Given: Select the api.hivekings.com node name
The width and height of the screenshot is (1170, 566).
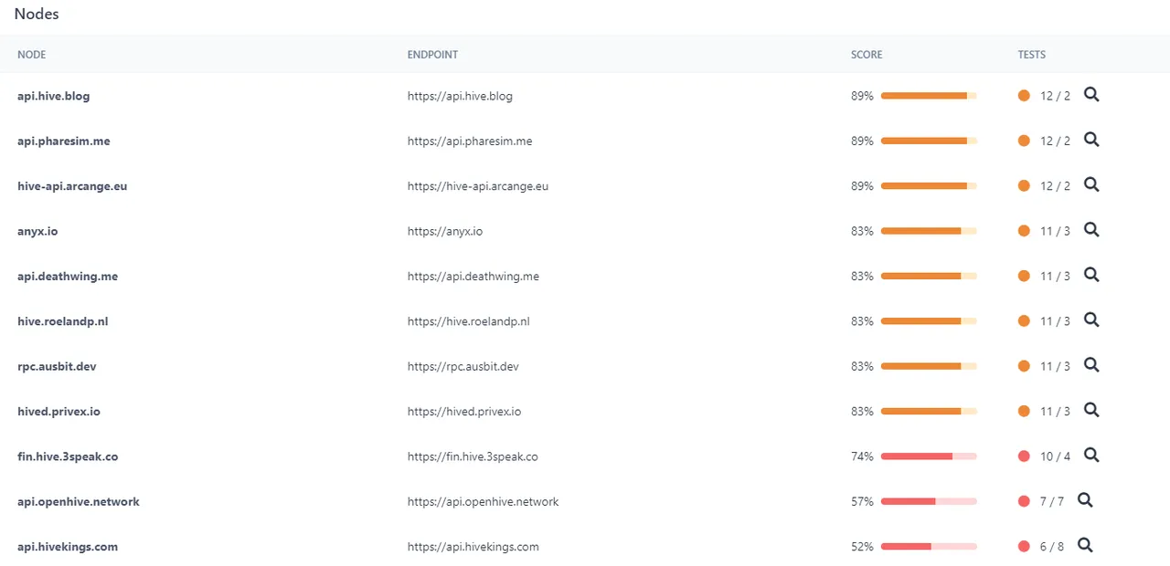Looking at the screenshot, I should pyautogui.click(x=68, y=547).
